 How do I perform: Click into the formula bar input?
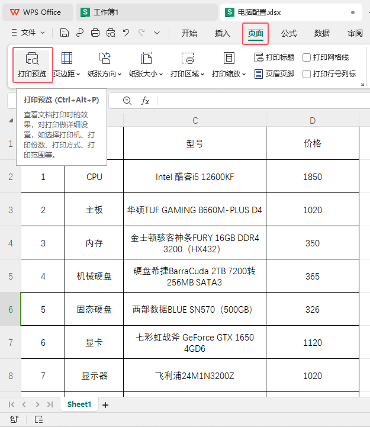[x=263, y=101]
